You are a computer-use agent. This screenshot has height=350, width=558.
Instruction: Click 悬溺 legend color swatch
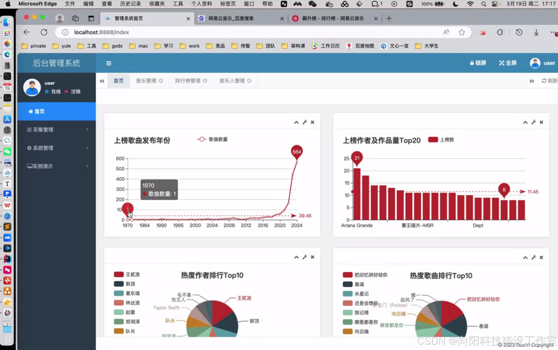click(347, 284)
